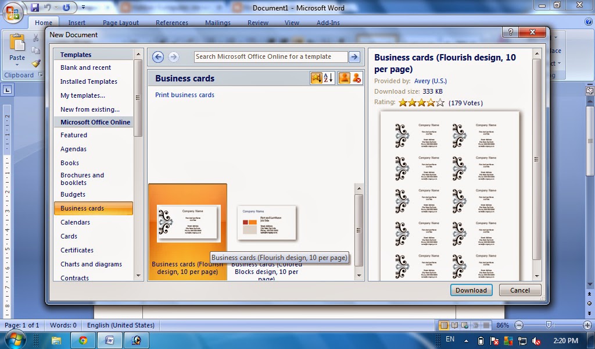Click the Download button

[x=471, y=290]
